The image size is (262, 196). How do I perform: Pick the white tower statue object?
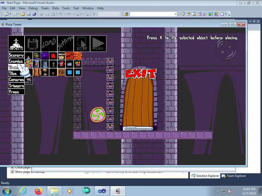tap(29, 56)
